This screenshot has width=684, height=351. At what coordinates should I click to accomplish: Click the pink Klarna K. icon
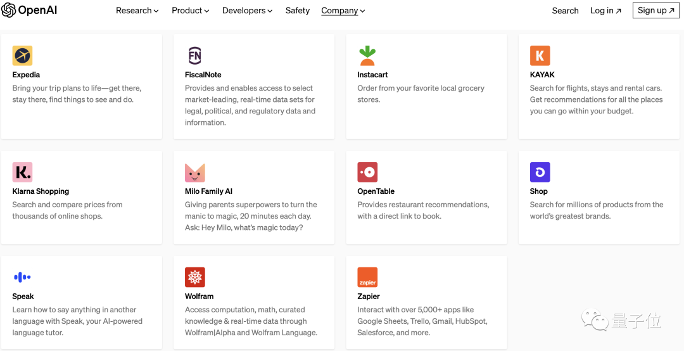[22, 172]
